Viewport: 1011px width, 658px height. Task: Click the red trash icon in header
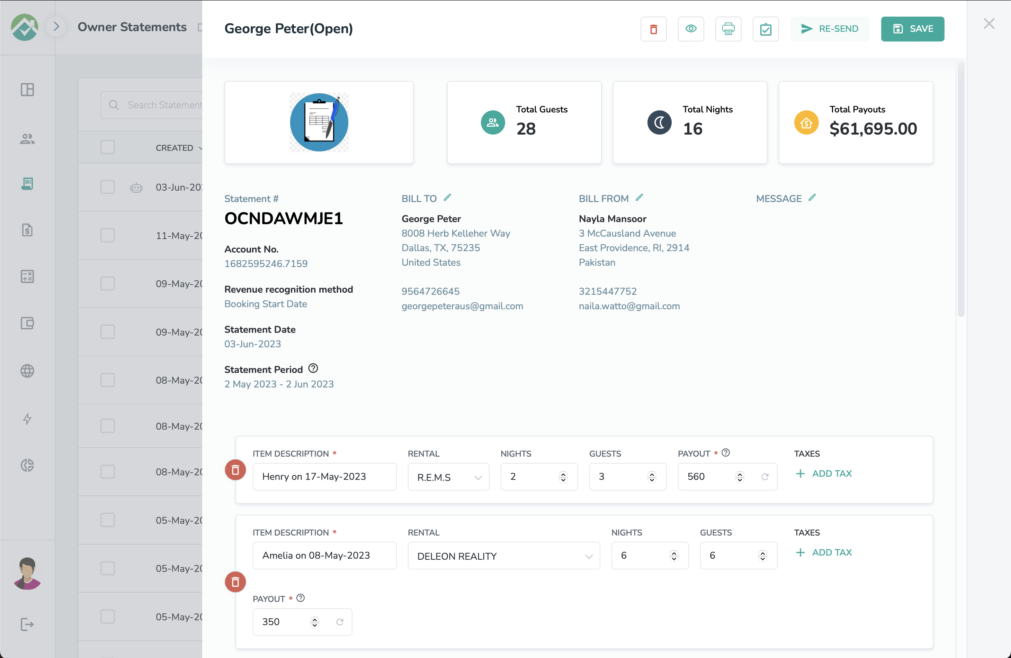pos(653,29)
